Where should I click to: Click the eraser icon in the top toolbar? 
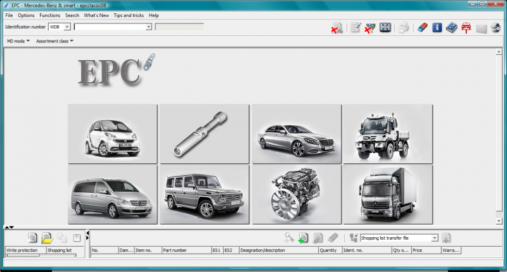pos(423,27)
